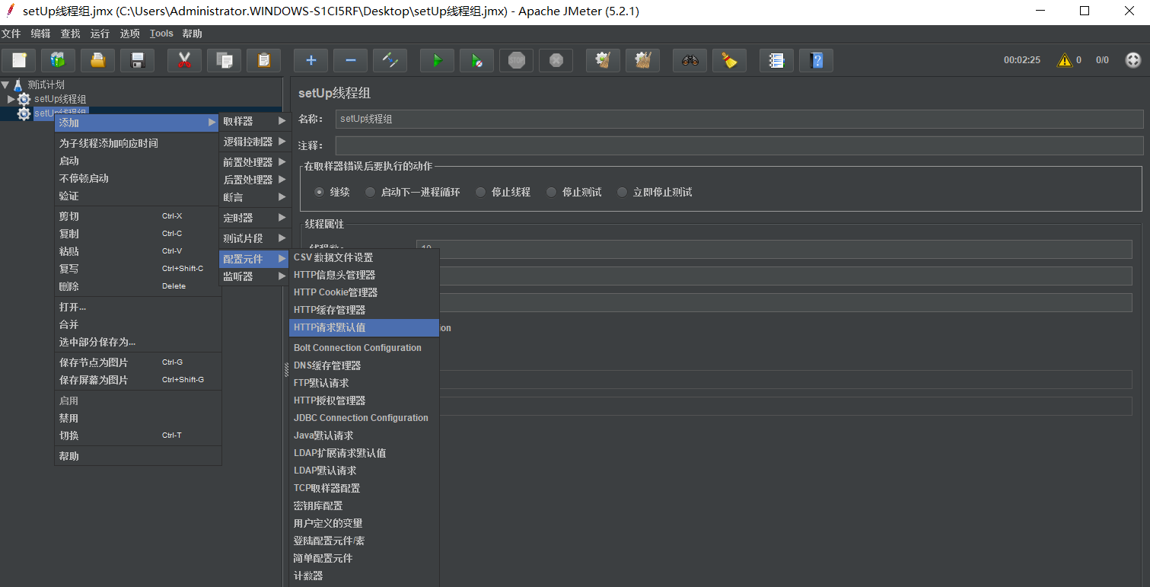Image resolution: width=1150 pixels, height=587 pixels.
Task: Choose 计数器 from the submenu
Action: (365, 576)
